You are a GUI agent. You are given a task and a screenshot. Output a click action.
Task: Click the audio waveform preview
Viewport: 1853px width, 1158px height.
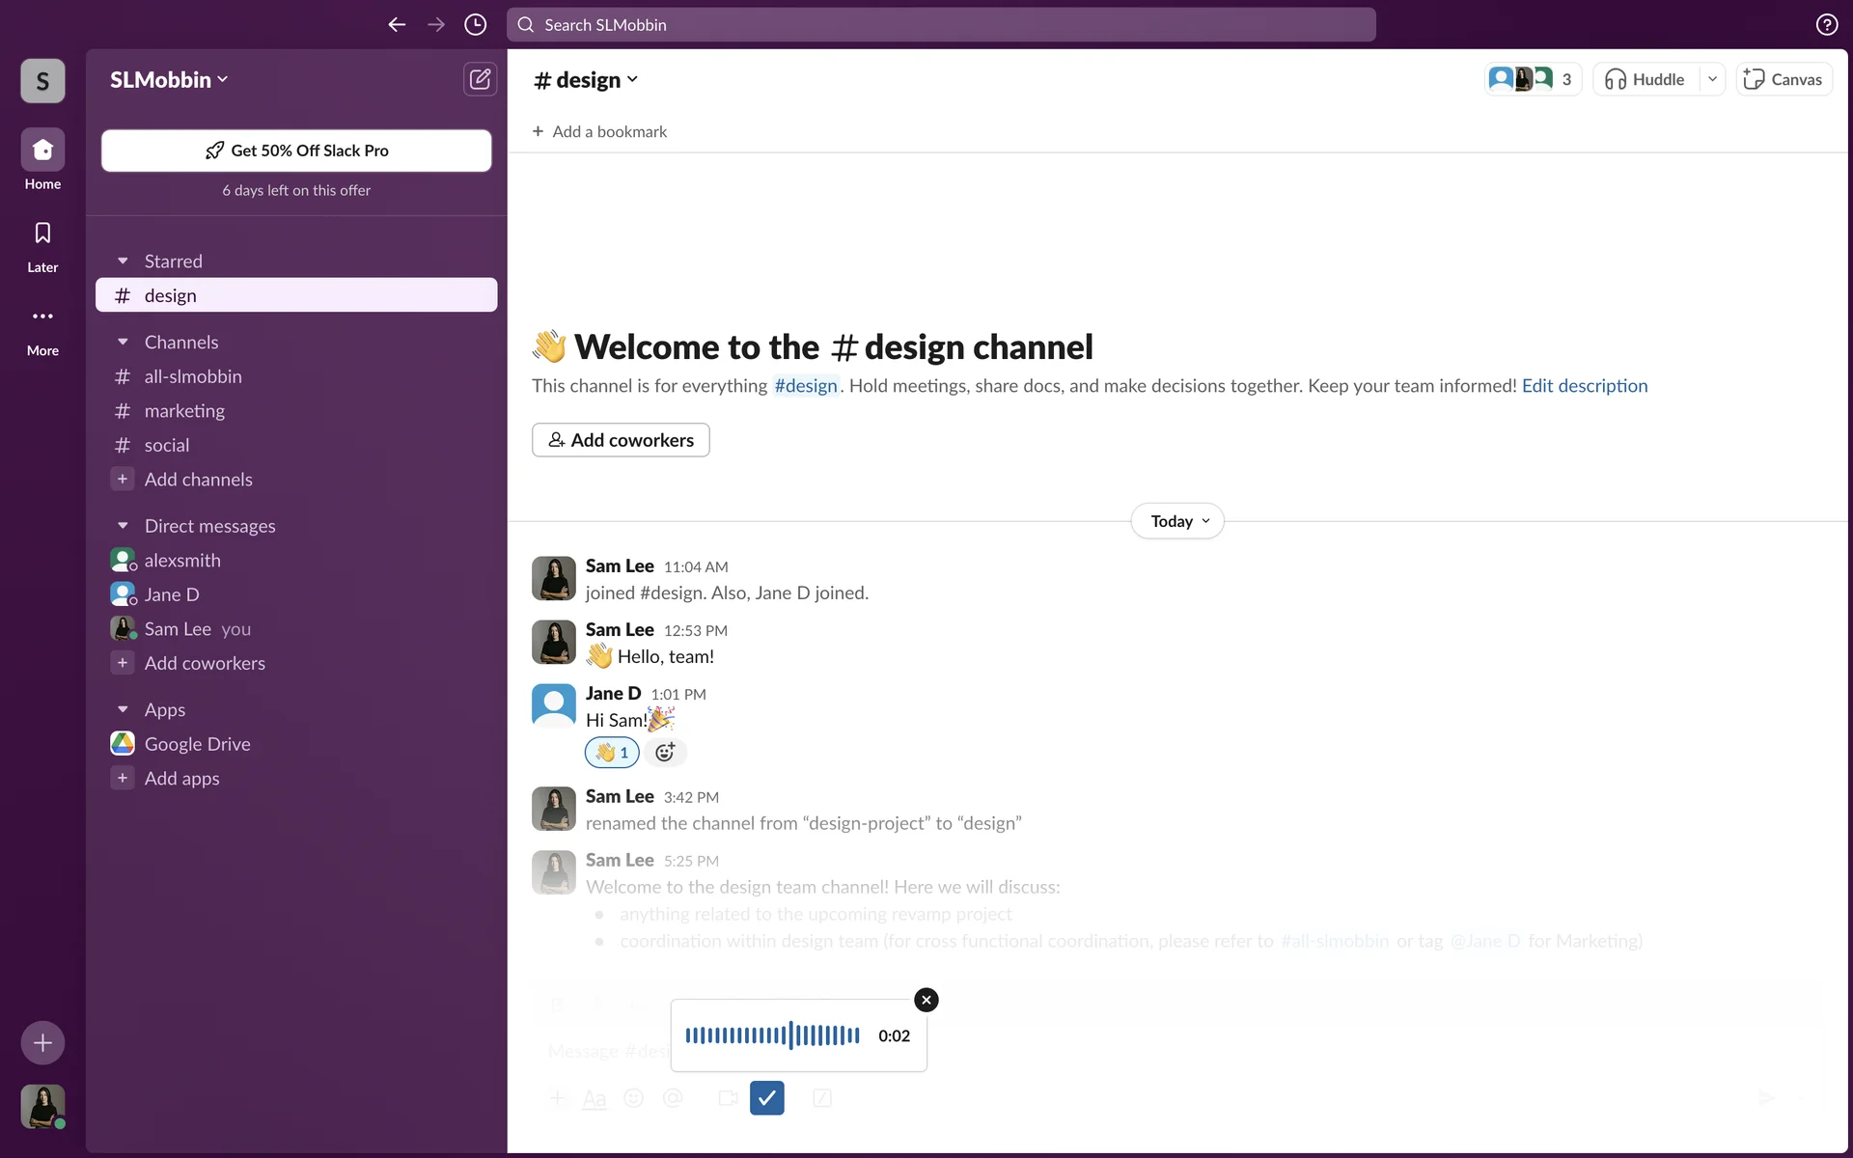coord(772,1035)
